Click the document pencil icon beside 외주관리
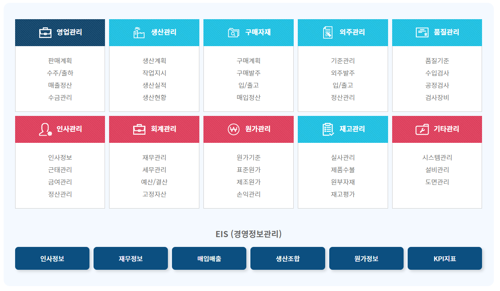Screen dimensions: 500x291 tap(328, 33)
